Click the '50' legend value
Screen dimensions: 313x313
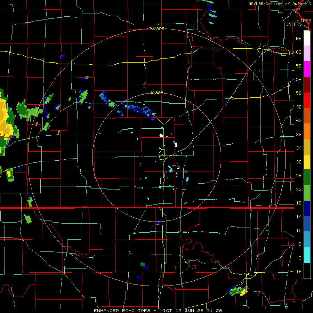click(x=299, y=93)
